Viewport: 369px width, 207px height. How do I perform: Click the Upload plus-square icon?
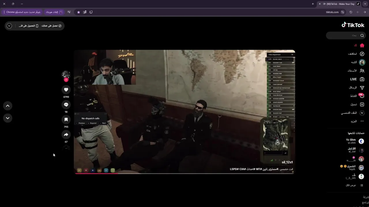coord(362,104)
